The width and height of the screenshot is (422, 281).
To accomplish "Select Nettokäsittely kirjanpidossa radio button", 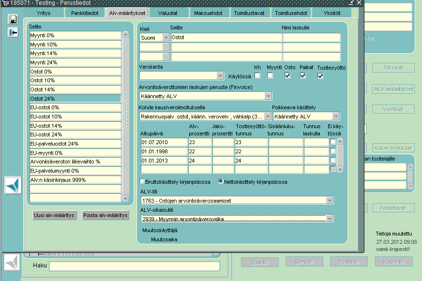I will 221,181.
